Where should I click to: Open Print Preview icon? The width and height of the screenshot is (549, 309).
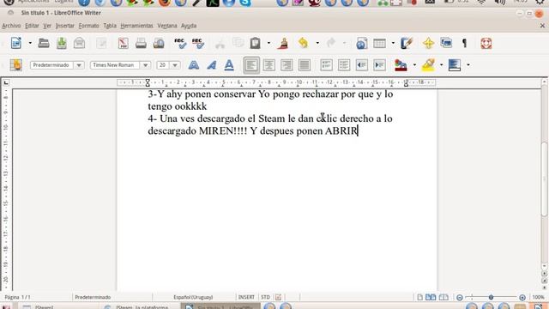tap(159, 43)
